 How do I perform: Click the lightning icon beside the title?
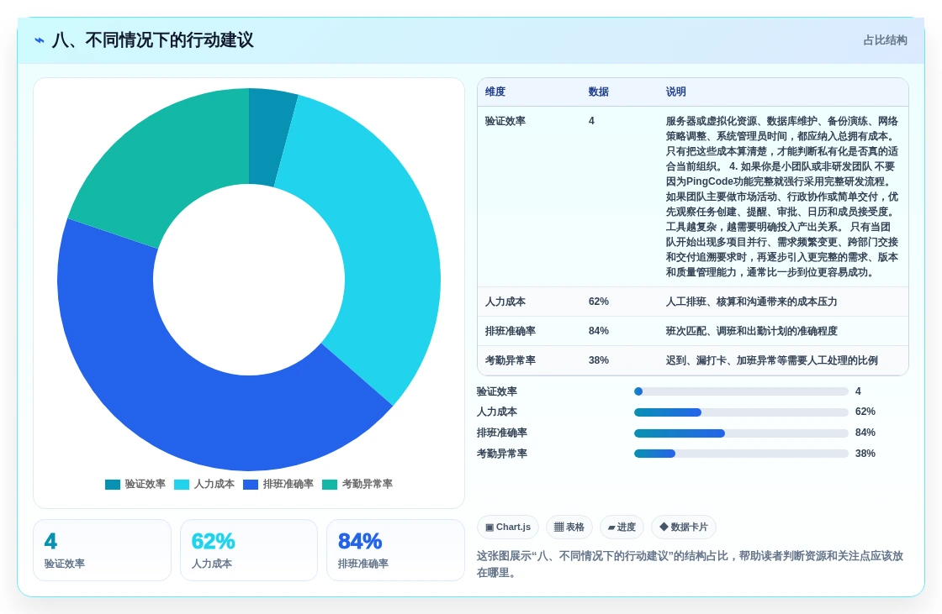pyautogui.click(x=40, y=40)
